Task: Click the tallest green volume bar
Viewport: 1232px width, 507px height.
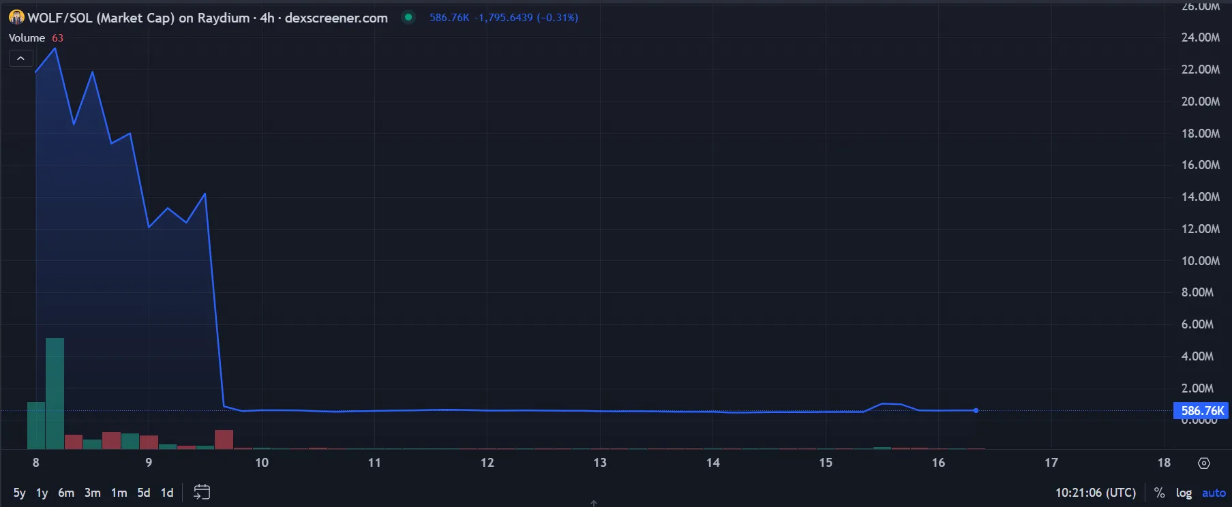Action: point(55,394)
